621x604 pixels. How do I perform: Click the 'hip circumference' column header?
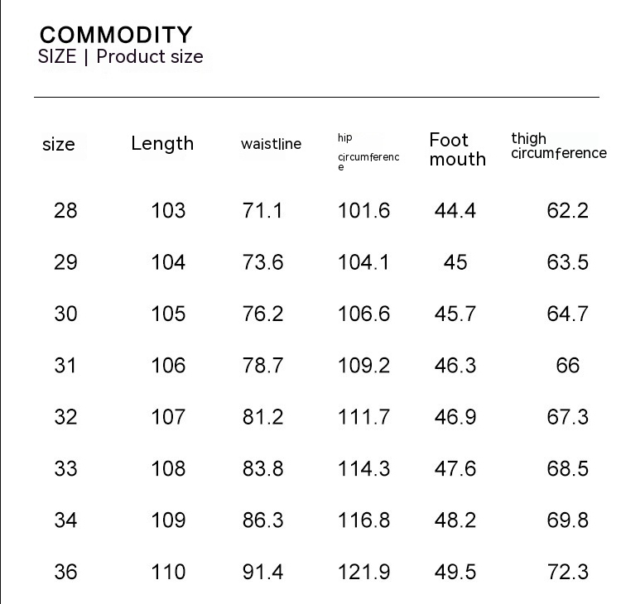coord(368,152)
